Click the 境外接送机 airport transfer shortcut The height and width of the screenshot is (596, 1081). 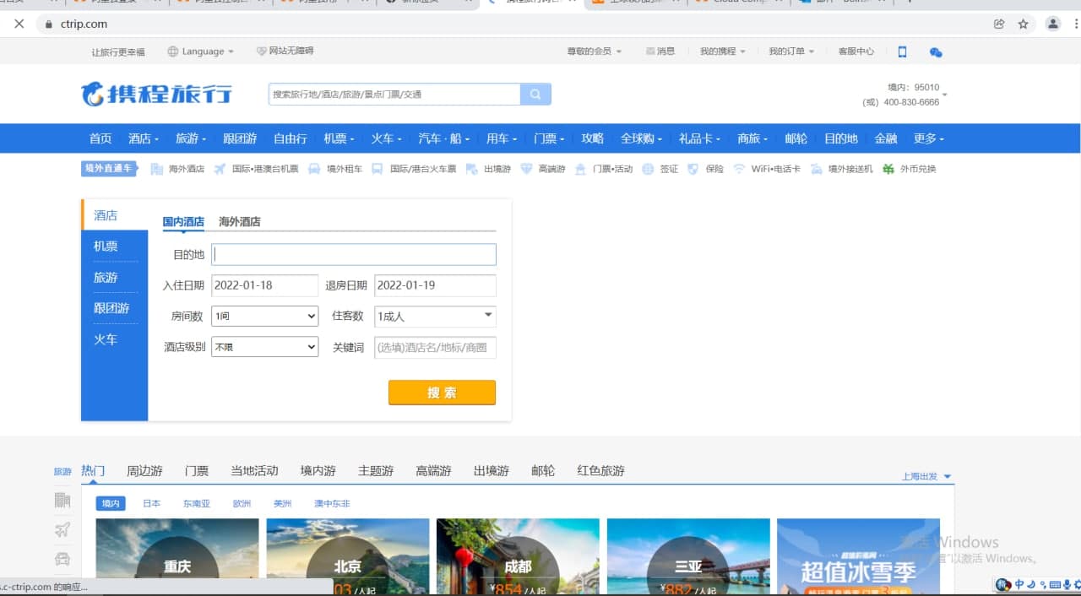842,169
